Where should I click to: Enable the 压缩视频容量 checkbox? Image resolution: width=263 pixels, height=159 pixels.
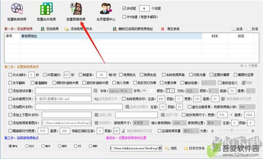(160, 131)
